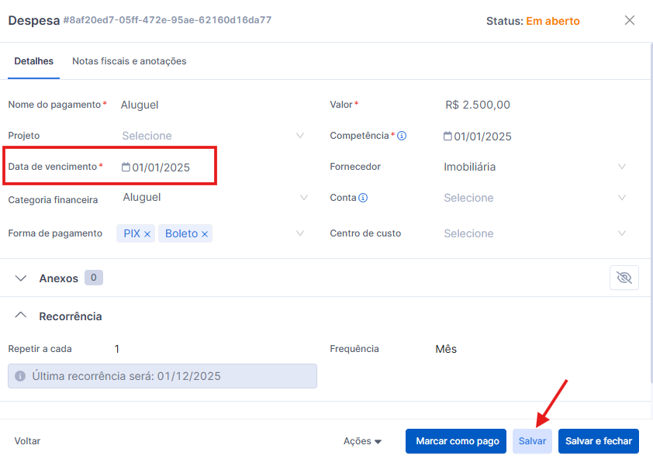Image resolution: width=653 pixels, height=459 pixels.
Task: Expand the Anexos section
Action: click(x=21, y=278)
